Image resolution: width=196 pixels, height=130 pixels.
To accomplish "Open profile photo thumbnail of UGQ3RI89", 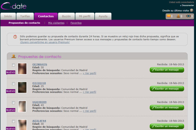I will pos(22,106).
